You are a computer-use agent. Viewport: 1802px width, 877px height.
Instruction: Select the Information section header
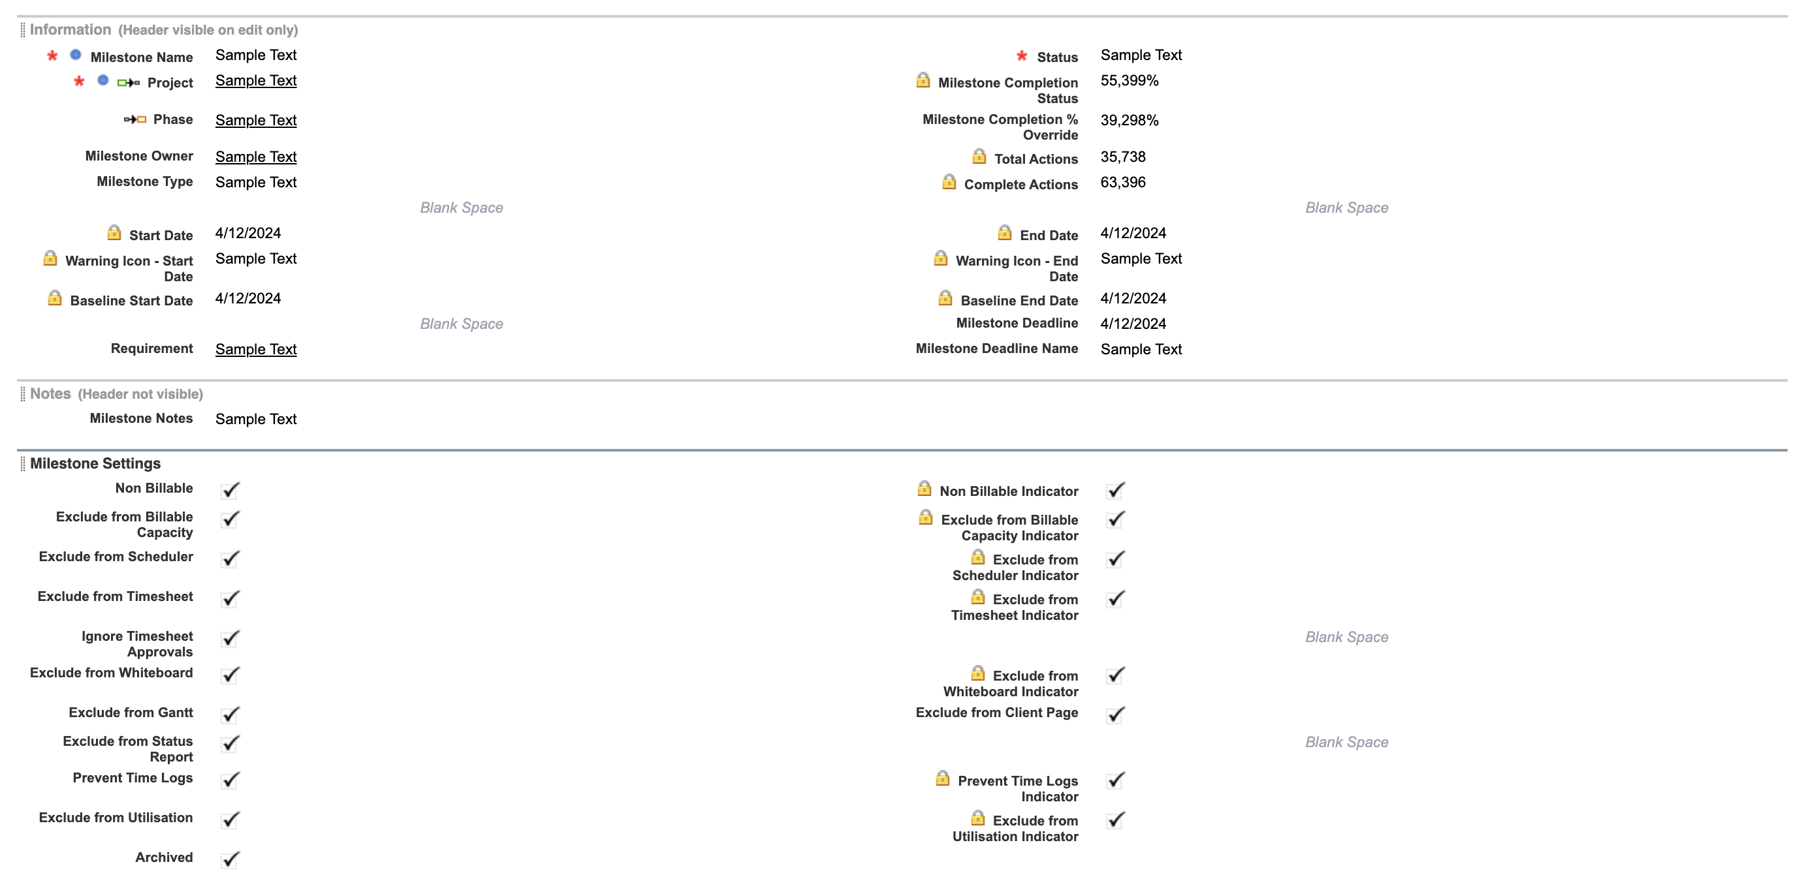(x=70, y=29)
